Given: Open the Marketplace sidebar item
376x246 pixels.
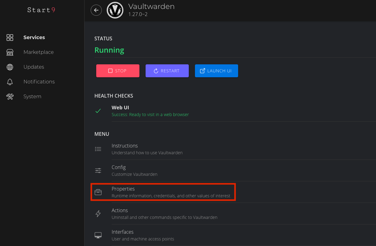Looking at the screenshot, I should (39, 52).
